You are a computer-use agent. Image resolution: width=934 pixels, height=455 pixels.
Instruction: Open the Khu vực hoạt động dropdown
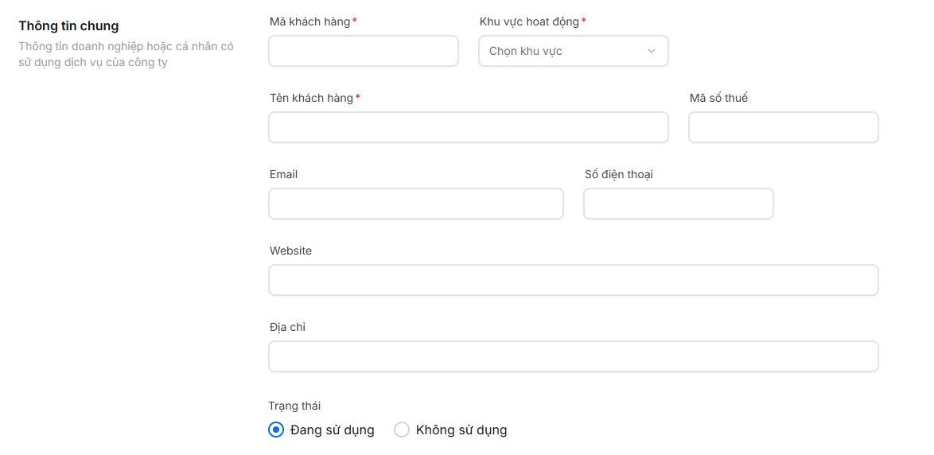pos(573,51)
